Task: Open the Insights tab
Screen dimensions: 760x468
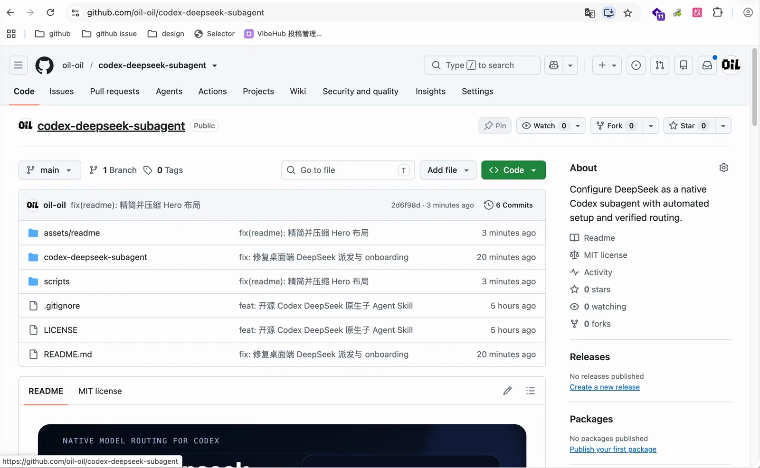Action: 430,92
